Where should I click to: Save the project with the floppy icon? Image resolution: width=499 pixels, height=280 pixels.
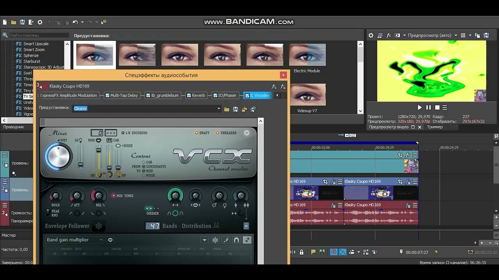click(x=22, y=22)
